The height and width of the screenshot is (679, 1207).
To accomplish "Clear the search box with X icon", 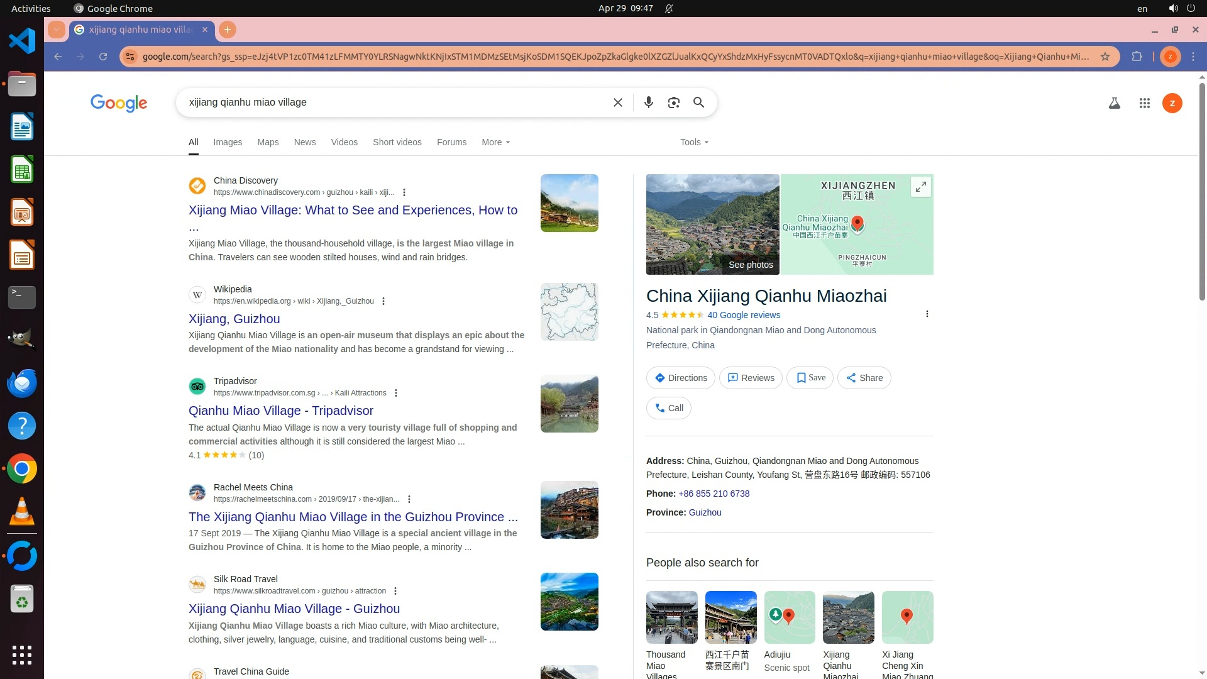I will click(x=617, y=102).
